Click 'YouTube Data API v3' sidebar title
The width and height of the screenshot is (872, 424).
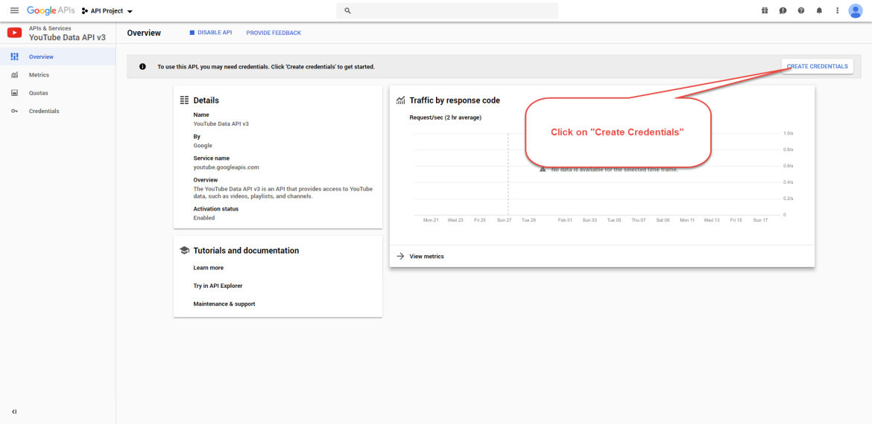[x=67, y=38]
